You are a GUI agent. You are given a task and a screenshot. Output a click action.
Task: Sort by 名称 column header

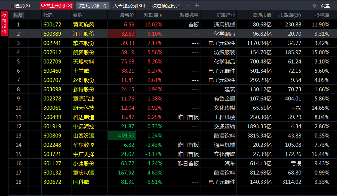pos(78,15)
